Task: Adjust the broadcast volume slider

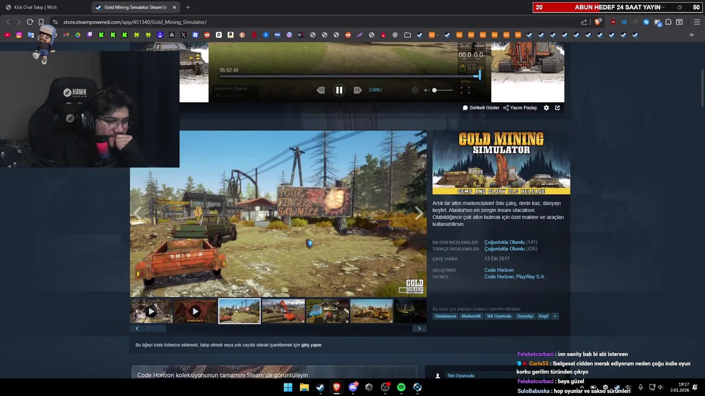Action: pyautogui.click(x=443, y=90)
